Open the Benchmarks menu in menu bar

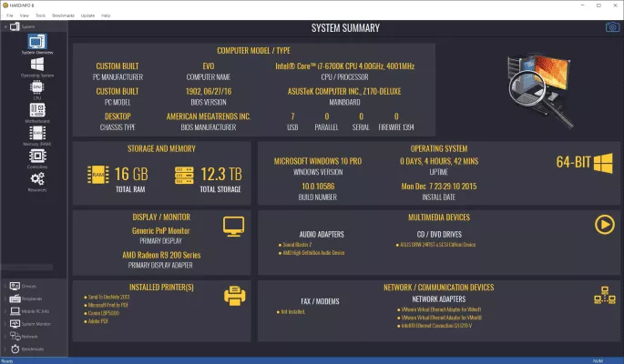[x=63, y=15]
